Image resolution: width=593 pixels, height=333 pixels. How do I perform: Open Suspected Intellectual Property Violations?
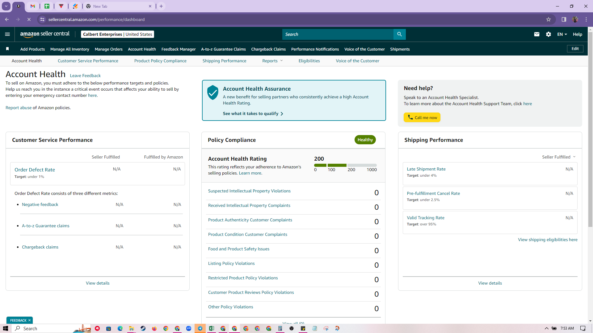249,191
